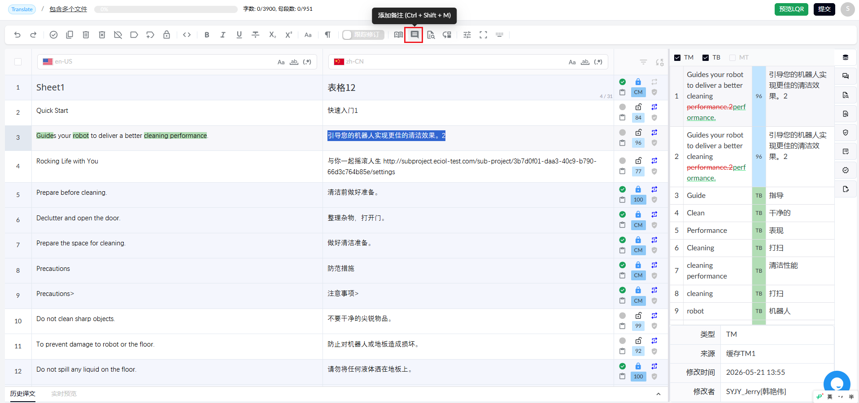The height and width of the screenshot is (403, 859).
Task: Click the 提交 submit button
Action: (x=824, y=9)
